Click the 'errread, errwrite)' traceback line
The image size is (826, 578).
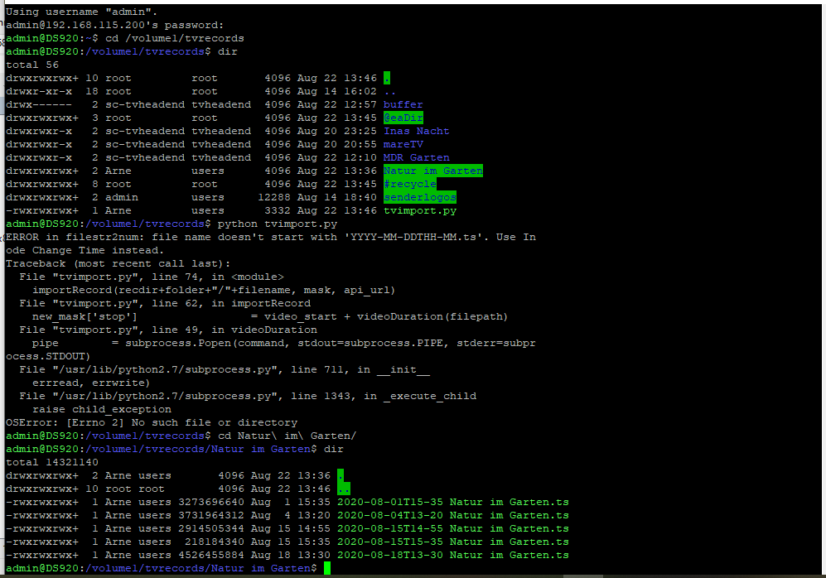91,383
